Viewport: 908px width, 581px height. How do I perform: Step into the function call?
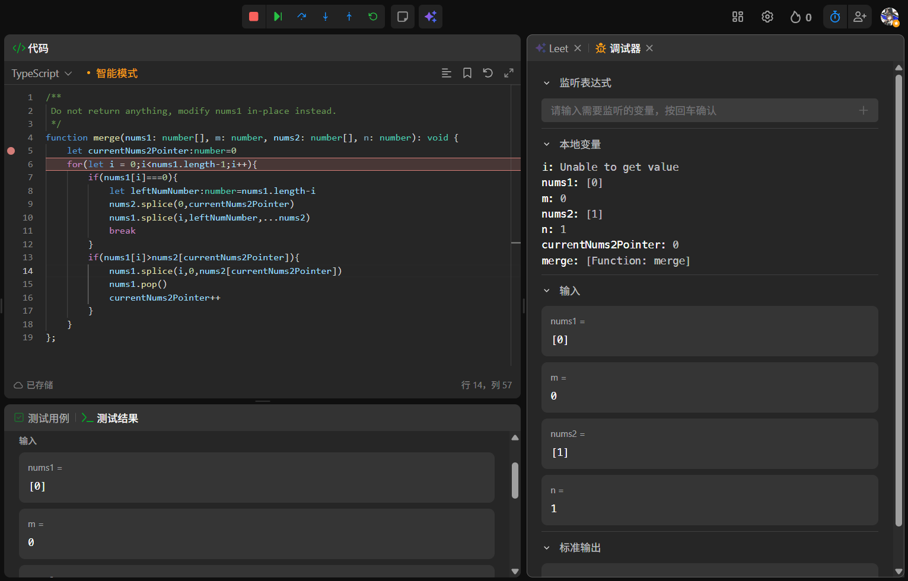coord(326,17)
